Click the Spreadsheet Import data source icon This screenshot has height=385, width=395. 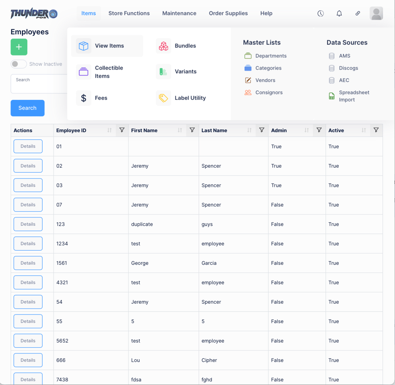click(331, 96)
